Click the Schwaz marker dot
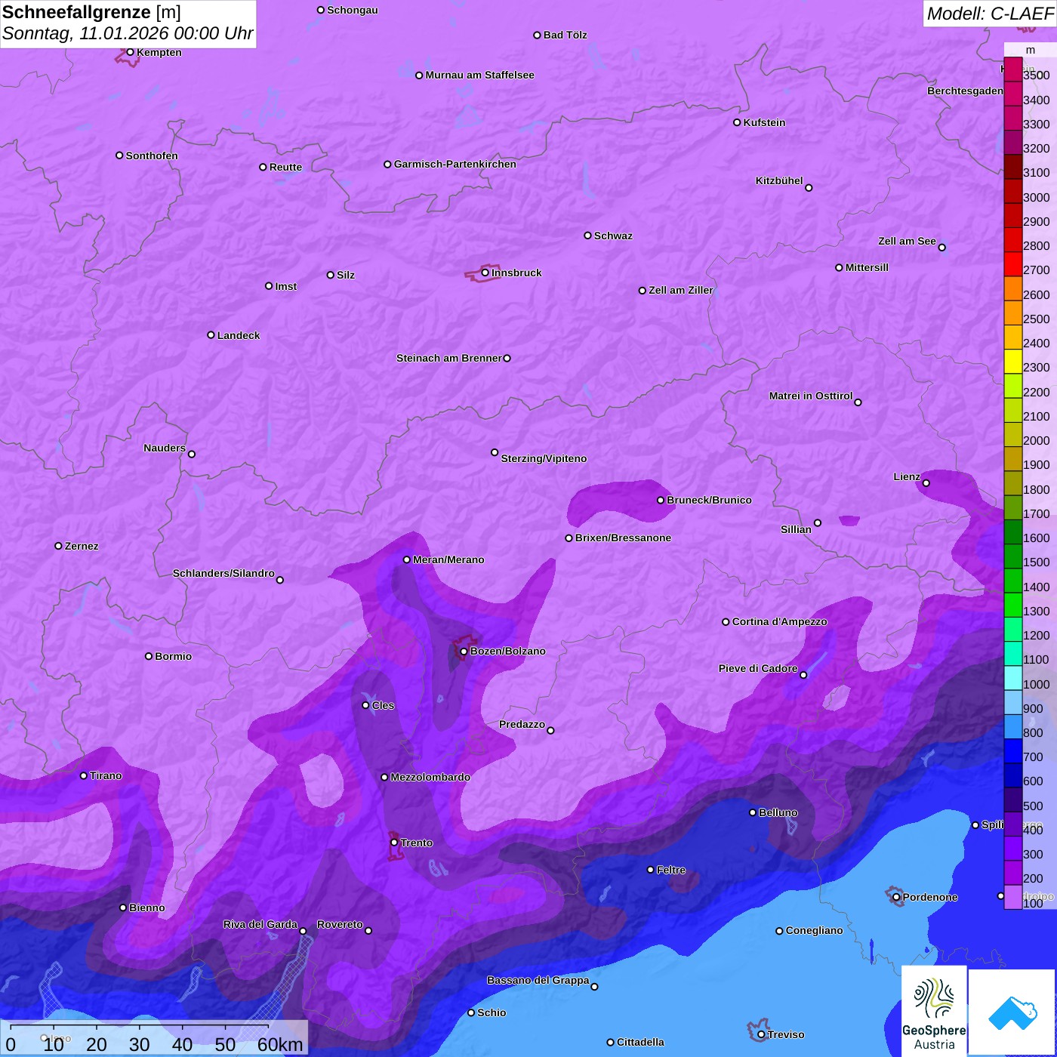The image size is (1057, 1057). (x=587, y=236)
